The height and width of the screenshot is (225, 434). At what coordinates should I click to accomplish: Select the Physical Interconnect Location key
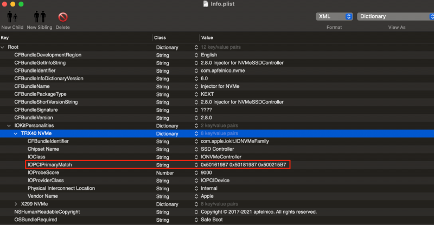[61, 188]
